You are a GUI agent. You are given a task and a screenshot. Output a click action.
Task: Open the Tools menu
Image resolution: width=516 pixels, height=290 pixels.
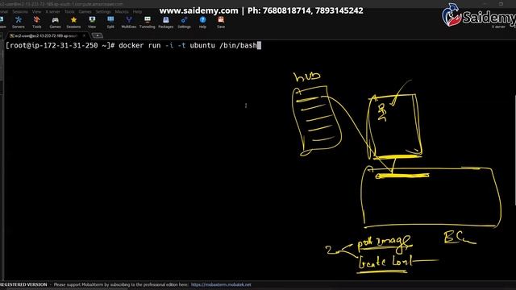pyautogui.click(x=69, y=11)
